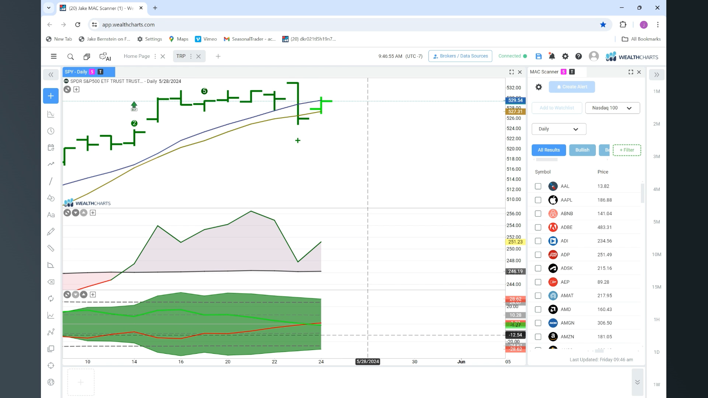The image size is (708, 398).
Task: Select the Aa text annotation tool
Action: point(51,215)
